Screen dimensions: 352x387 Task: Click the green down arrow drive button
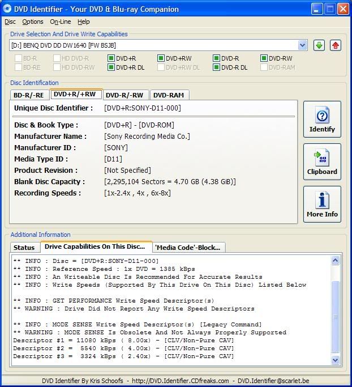pos(319,45)
